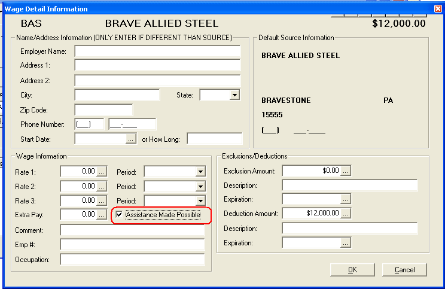Screen dimensions: 445x289
Task: Focus the Address 2 field
Action: coord(157,81)
